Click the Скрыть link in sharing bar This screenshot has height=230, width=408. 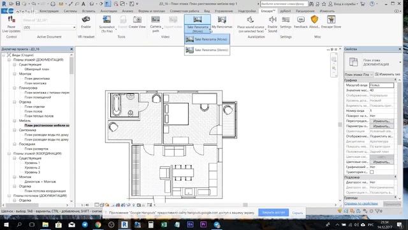pyautogui.click(x=298, y=213)
